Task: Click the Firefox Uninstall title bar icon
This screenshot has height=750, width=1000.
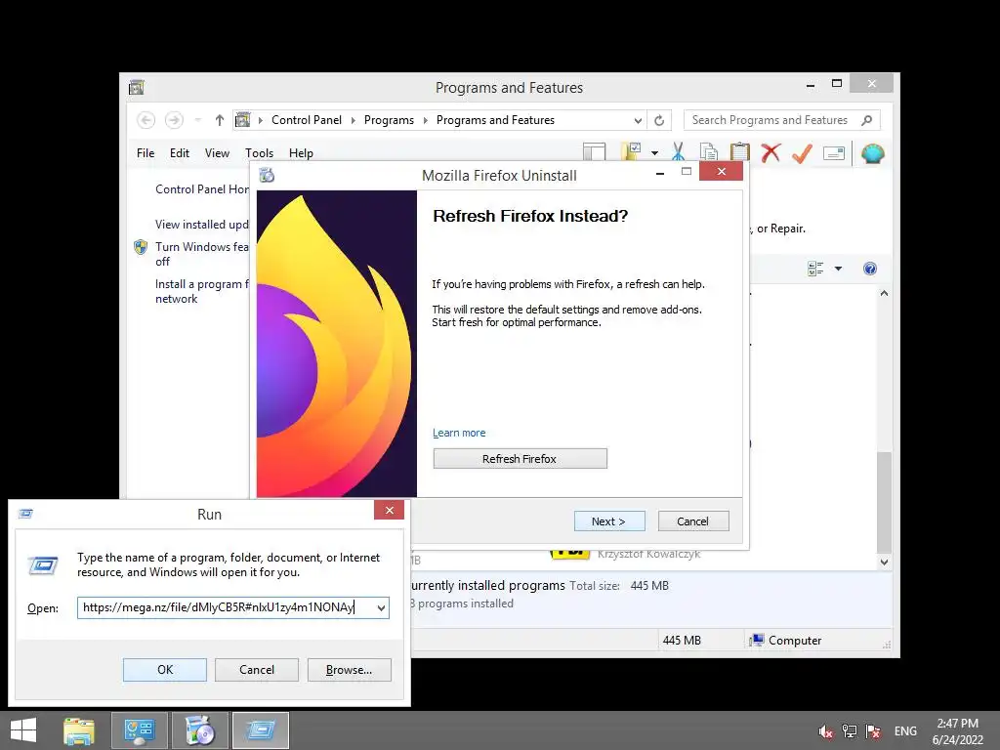Action: point(267,175)
